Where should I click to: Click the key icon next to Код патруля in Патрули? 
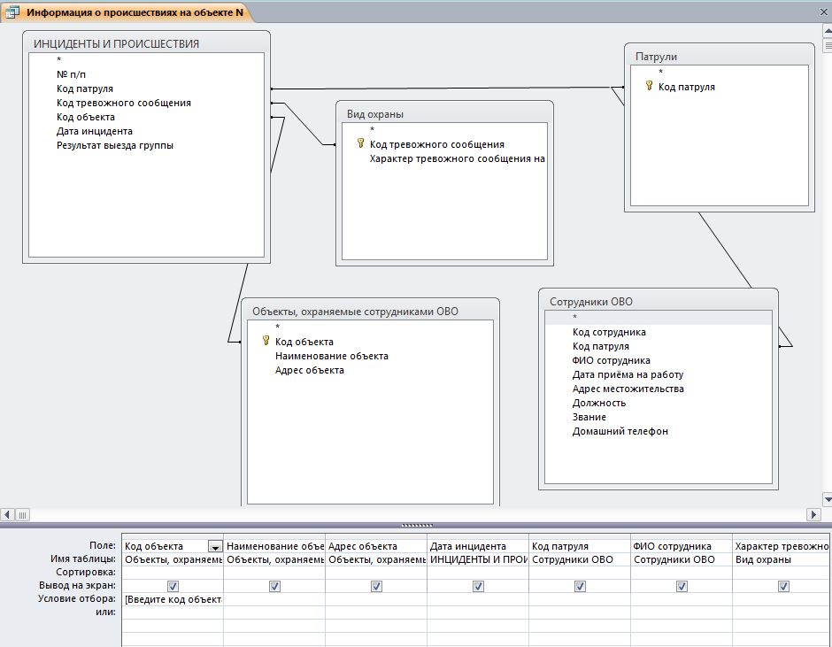click(x=649, y=86)
